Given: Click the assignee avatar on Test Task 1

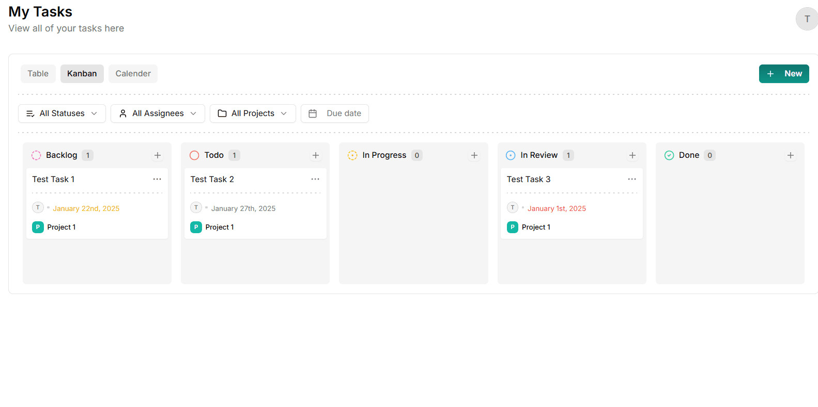Looking at the screenshot, I should (x=38, y=207).
